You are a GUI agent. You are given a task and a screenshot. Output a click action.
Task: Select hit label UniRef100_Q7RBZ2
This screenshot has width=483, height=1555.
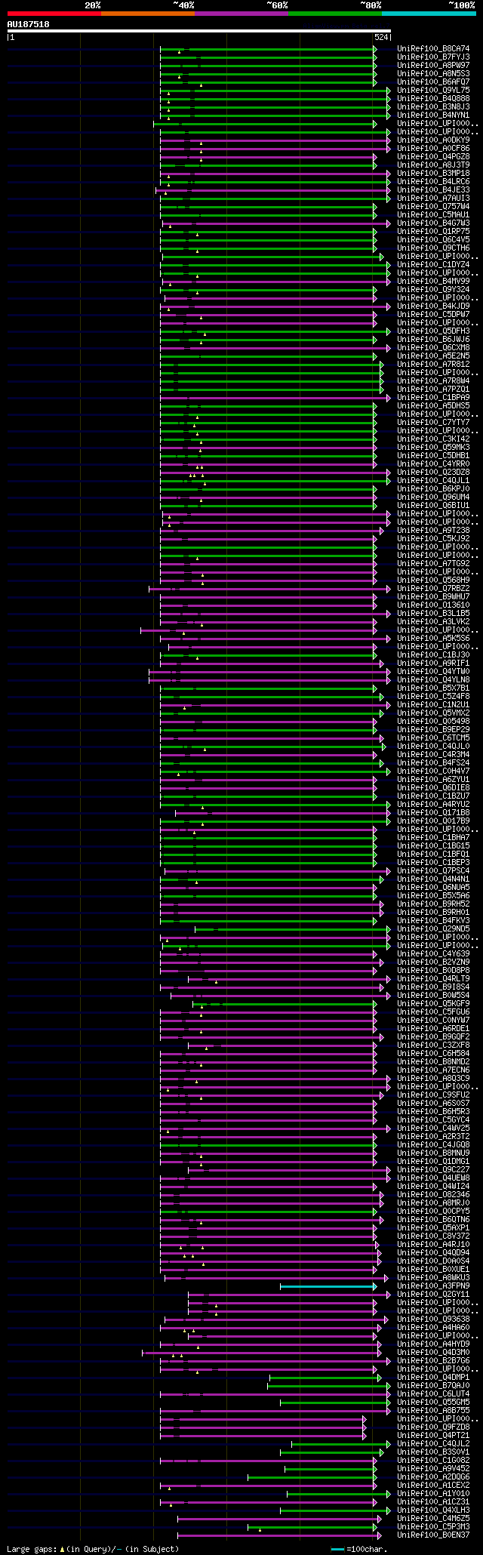(x=433, y=588)
